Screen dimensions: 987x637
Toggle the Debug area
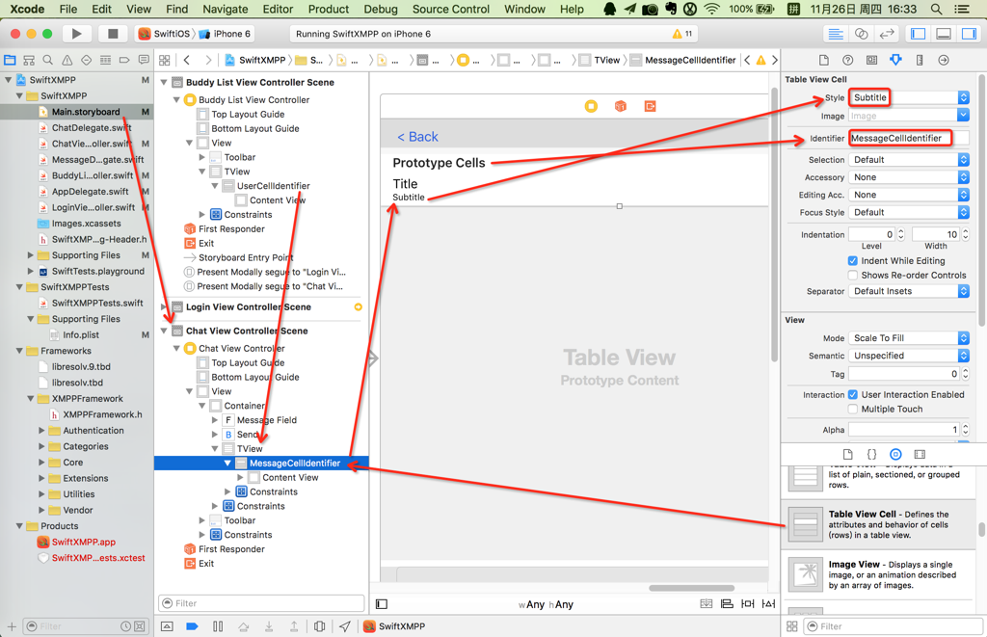coord(944,34)
